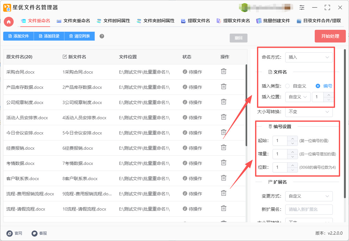Go to 提取文件夹名 tab
The width and height of the screenshot is (349, 241).
233,21
